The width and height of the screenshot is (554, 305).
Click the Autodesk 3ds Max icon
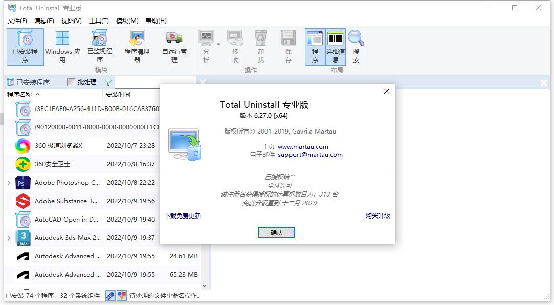23,238
